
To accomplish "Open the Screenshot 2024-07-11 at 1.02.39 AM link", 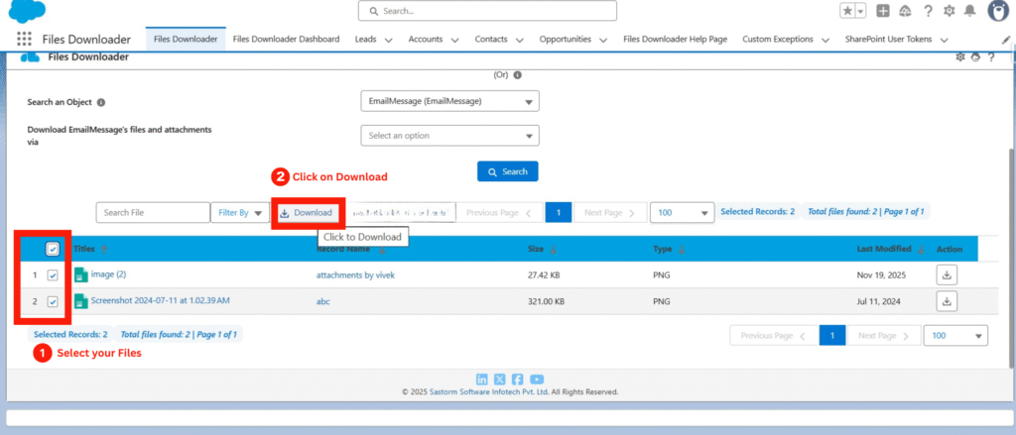I will tap(160, 300).
